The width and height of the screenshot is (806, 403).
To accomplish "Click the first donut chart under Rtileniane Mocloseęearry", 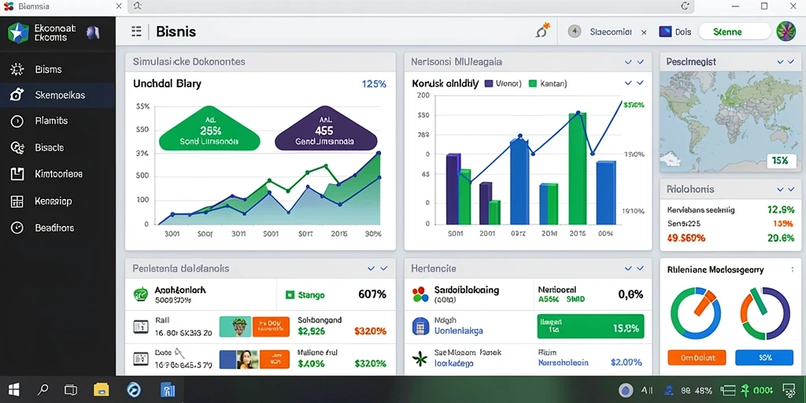I will tap(696, 313).
